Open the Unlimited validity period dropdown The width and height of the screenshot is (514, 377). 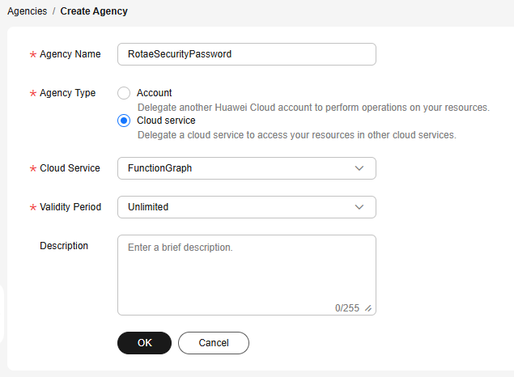235,207
